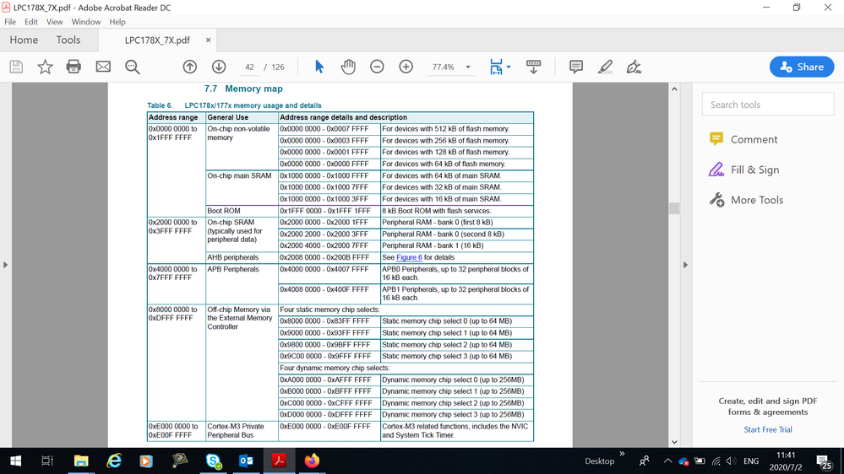This screenshot has height=474, width=844.
Task: Click the 'AHB peripherals' table cell
Action: click(x=242, y=257)
